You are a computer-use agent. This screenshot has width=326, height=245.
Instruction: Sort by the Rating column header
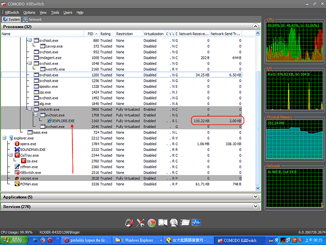(107, 34)
